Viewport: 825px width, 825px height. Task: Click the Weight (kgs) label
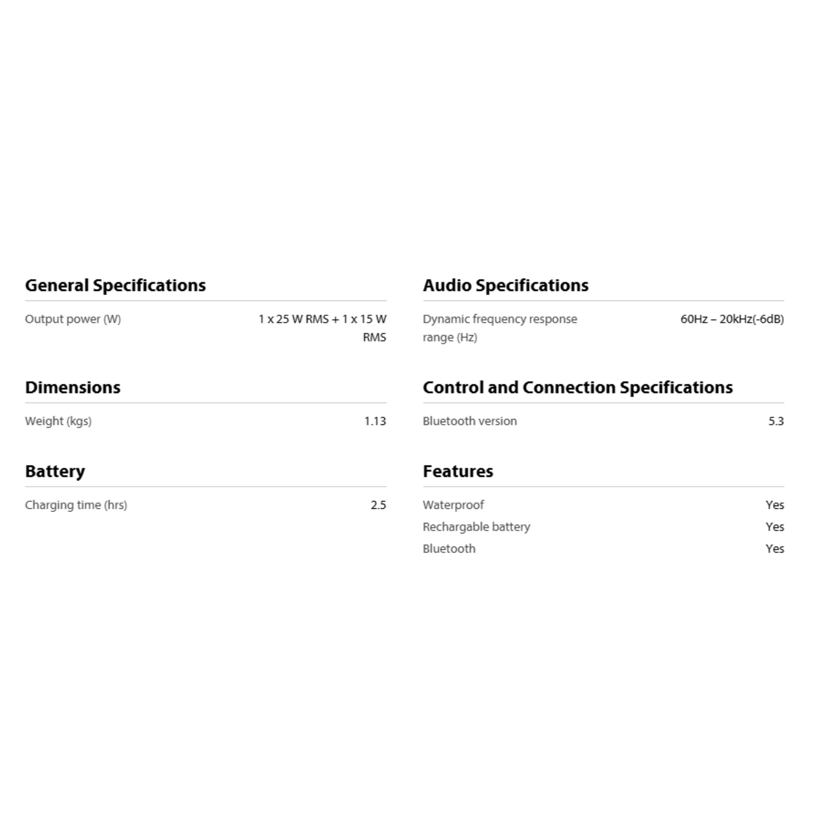tap(58, 421)
